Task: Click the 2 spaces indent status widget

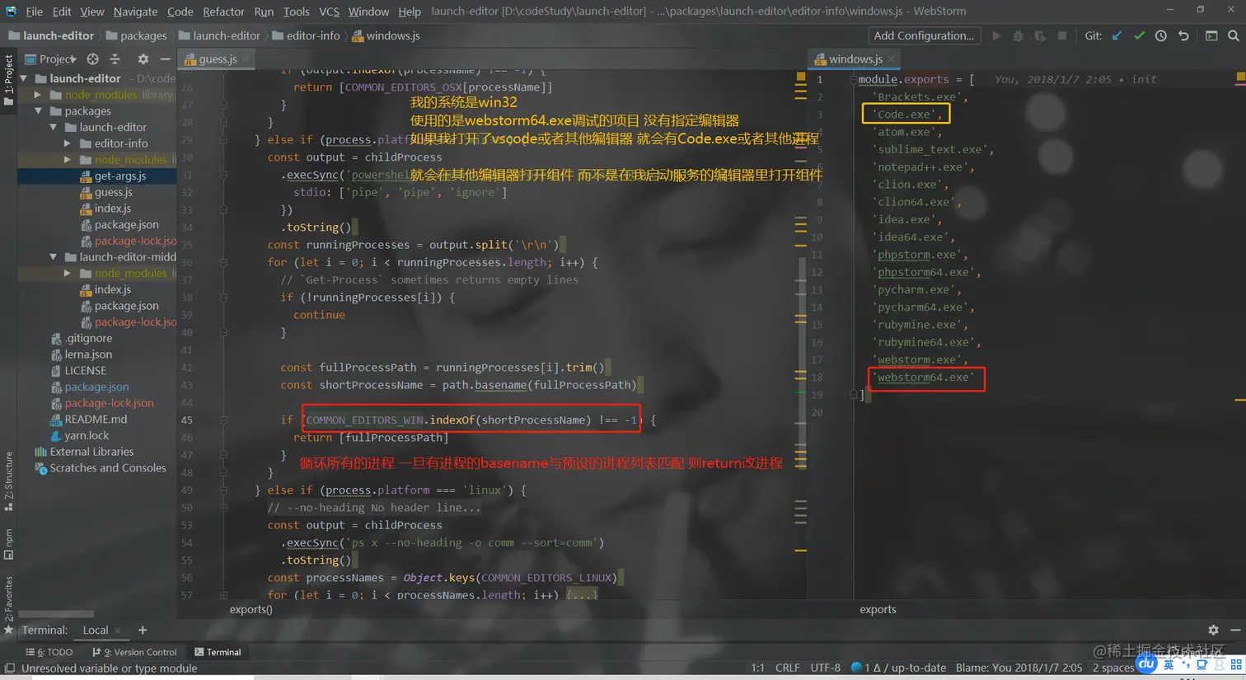Action: coord(1113,668)
